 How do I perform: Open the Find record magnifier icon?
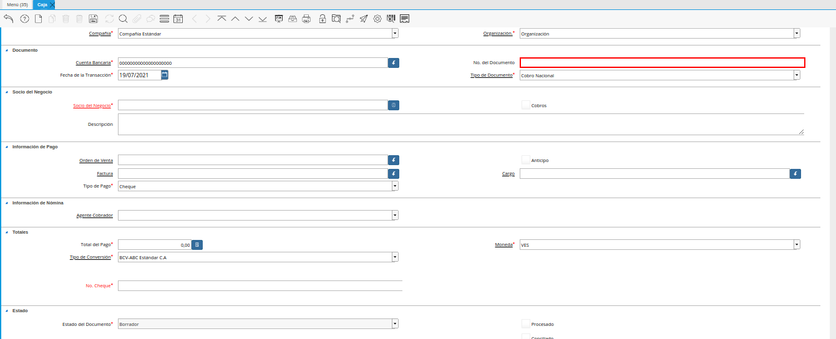(x=123, y=19)
